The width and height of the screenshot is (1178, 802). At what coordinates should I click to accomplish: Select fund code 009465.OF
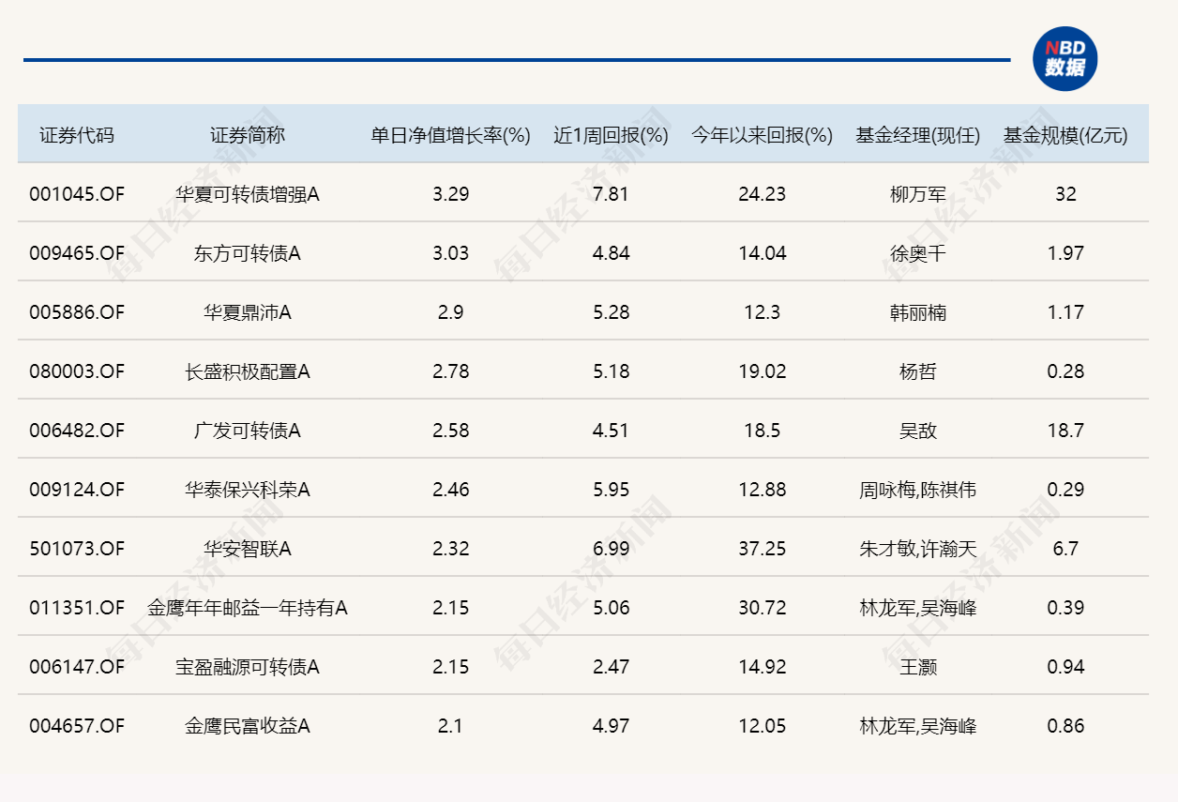point(77,253)
